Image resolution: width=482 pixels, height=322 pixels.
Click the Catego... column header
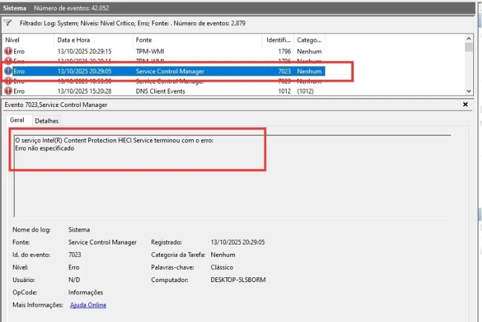point(310,40)
